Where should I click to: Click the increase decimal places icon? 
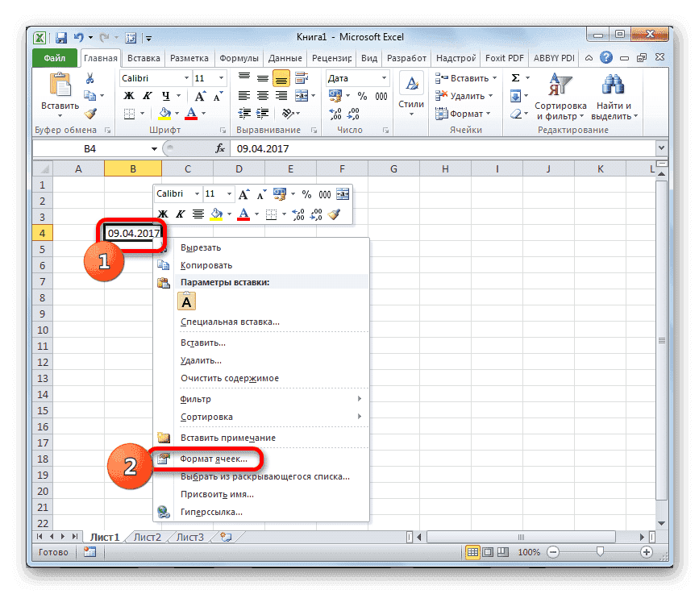tap(337, 113)
